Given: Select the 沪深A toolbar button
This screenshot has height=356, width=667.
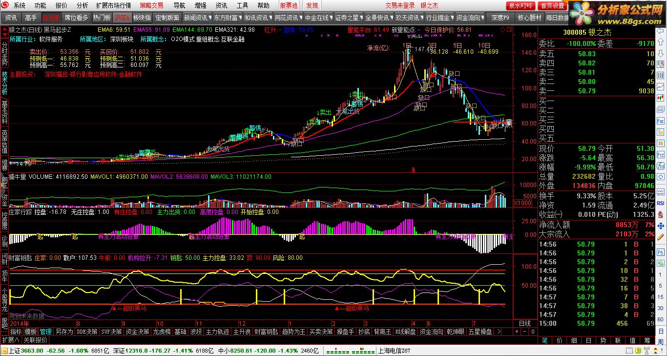Looking at the screenshot, I should (x=122, y=18).
